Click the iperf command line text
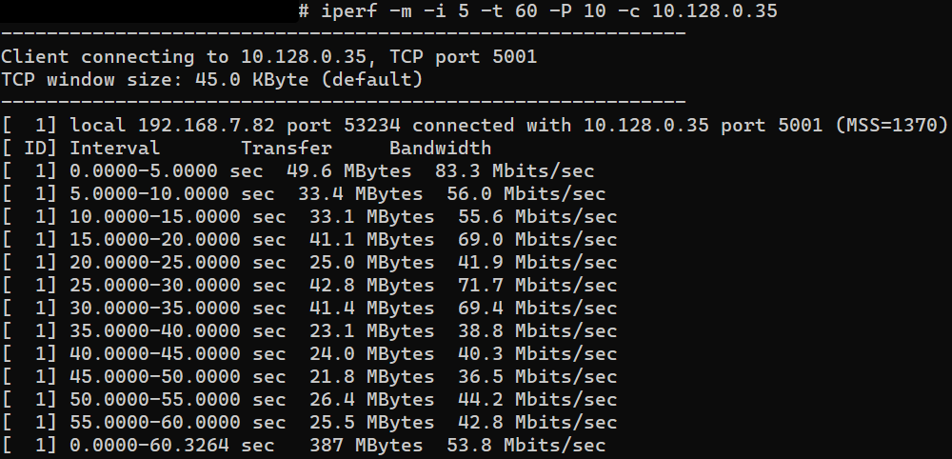 pos(537,11)
